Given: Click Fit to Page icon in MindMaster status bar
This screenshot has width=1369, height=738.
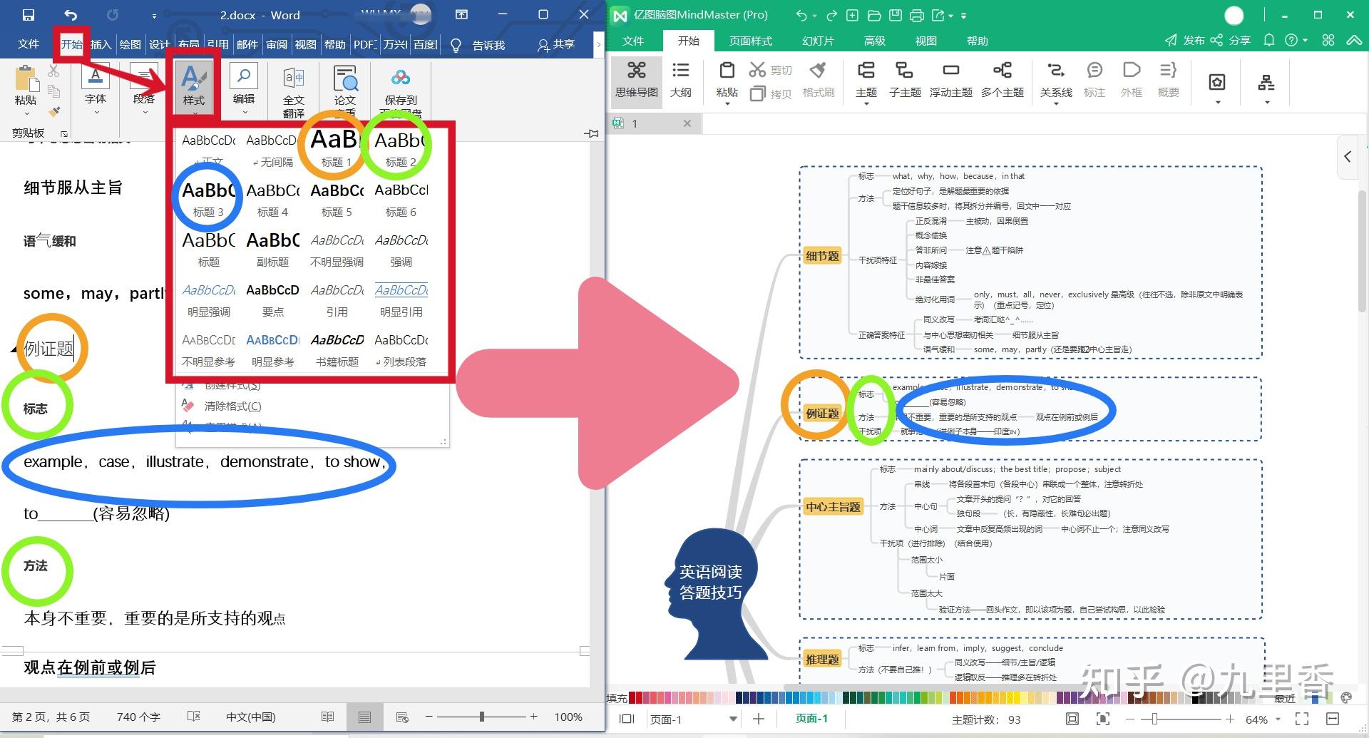Looking at the screenshot, I should pyautogui.click(x=1072, y=719).
